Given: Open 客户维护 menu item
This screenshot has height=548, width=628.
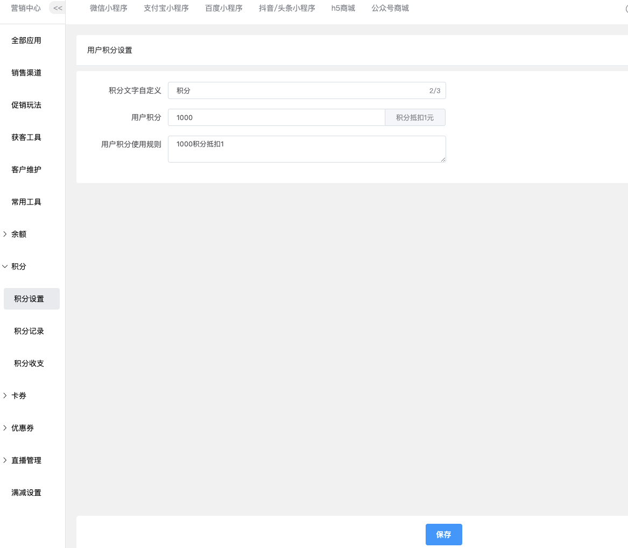Looking at the screenshot, I should (x=26, y=170).
